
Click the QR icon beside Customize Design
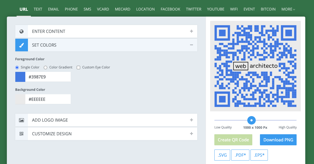pyautogui.click(x=22, y=134)
